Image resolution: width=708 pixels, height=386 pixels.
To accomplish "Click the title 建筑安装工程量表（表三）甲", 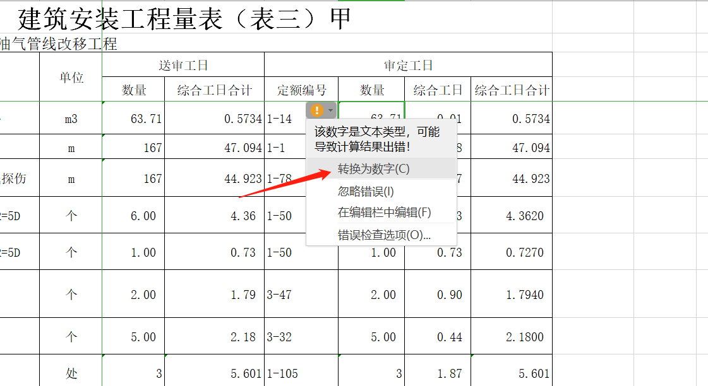I will (184, 19).
